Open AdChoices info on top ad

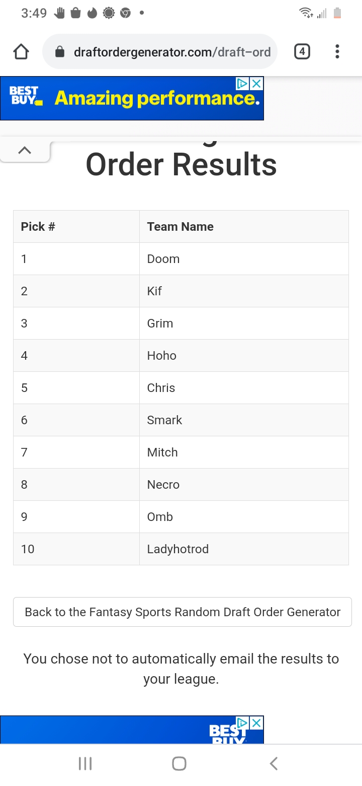click(x=242, y=84)
